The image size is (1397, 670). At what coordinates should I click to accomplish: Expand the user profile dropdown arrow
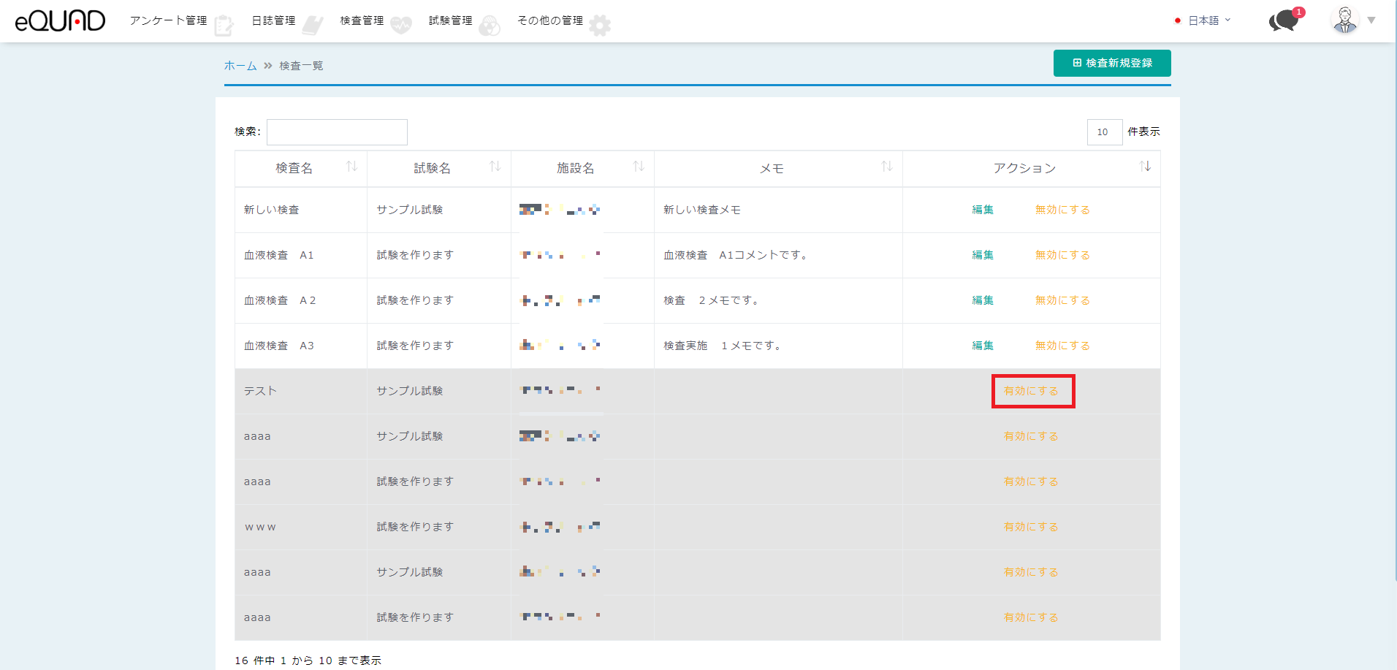pos(1371,20)
